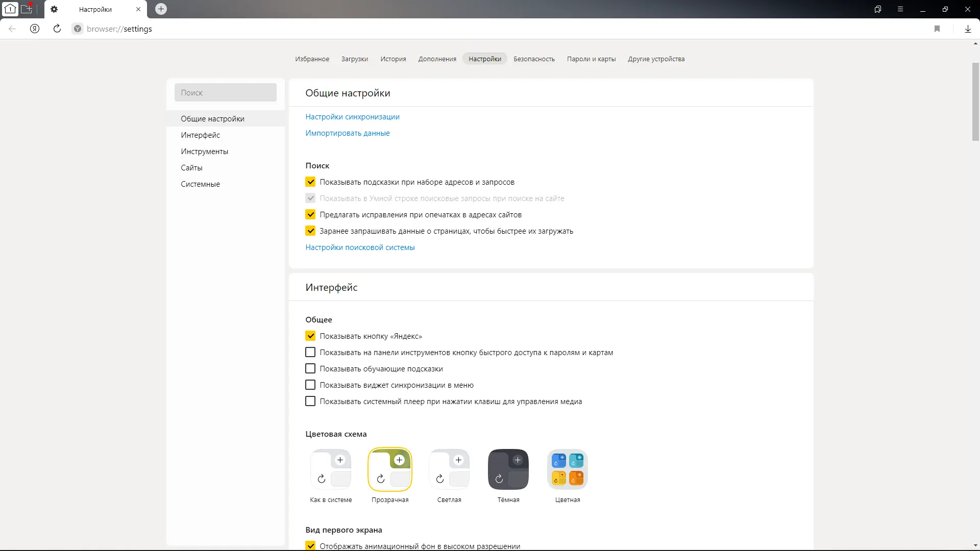This screenshot has width=980, height=551.
Task: Disable showing the «Яндекс» button
Action: coord(310,336)
